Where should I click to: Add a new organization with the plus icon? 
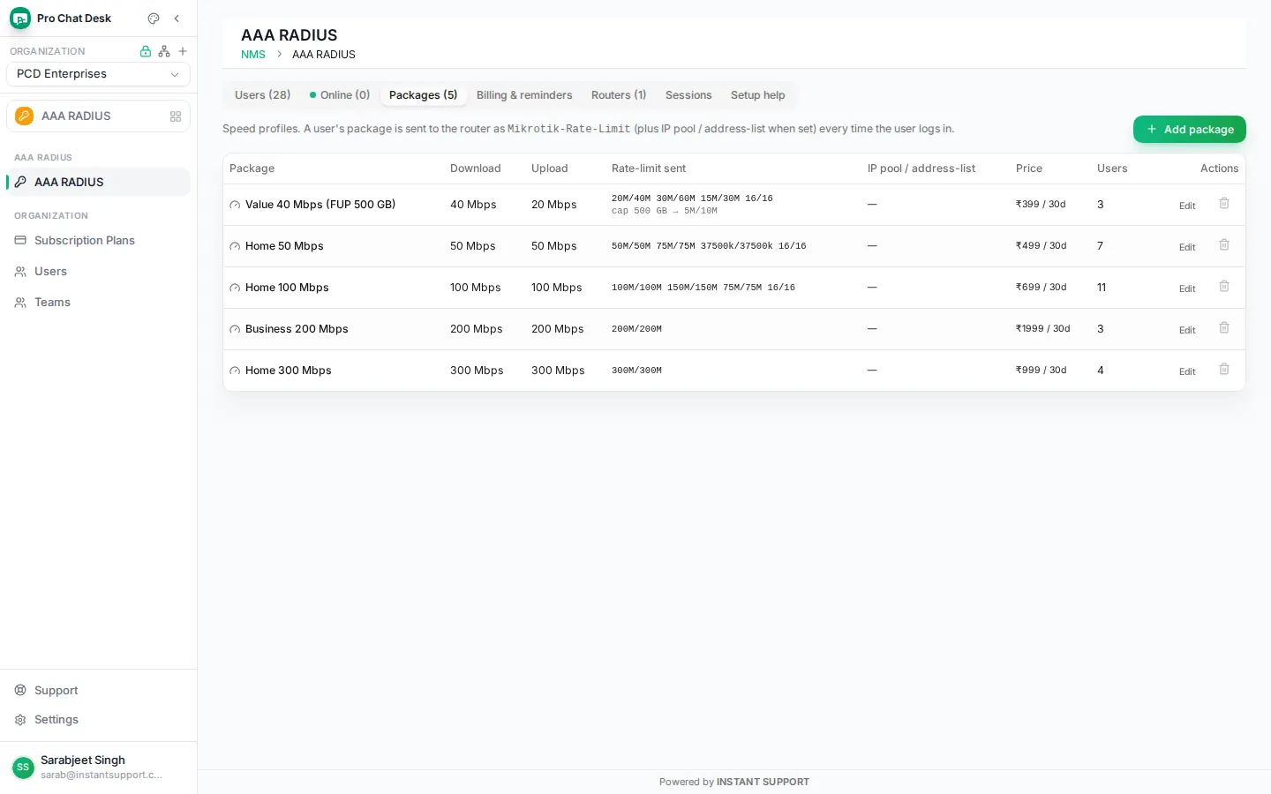click(183, 51)
